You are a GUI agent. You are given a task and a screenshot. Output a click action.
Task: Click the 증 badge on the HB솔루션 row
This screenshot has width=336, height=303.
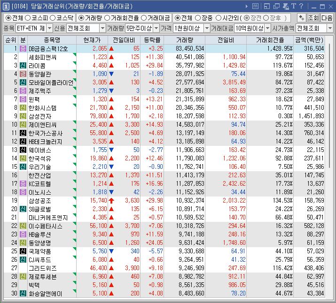click(x=23, y=235)
